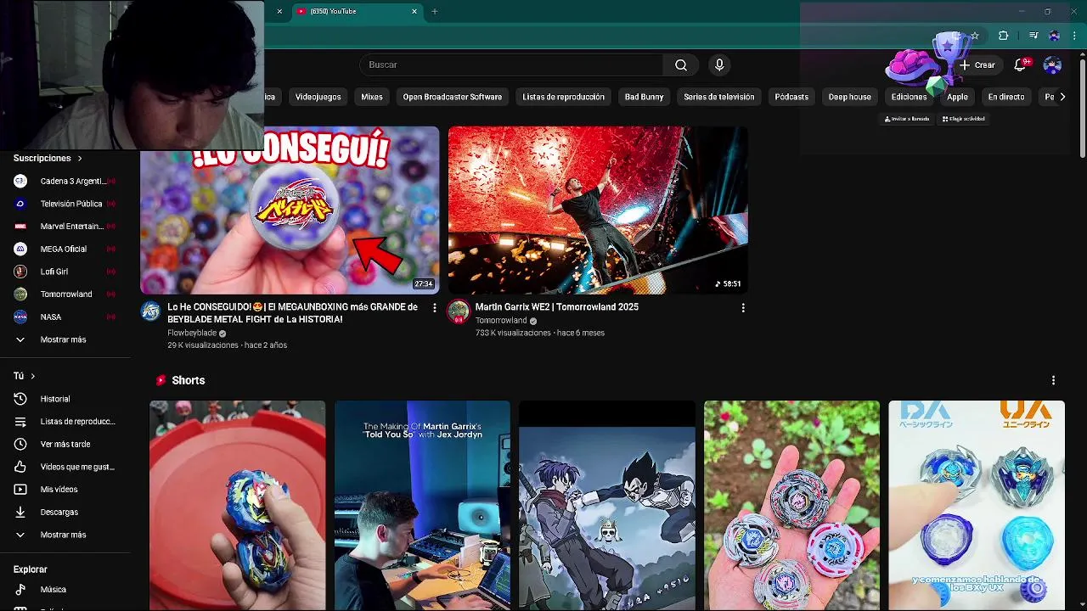Screen dimensions: 1087x611
Task: Switch to YouTube browser tab
Action: [355, 12]
